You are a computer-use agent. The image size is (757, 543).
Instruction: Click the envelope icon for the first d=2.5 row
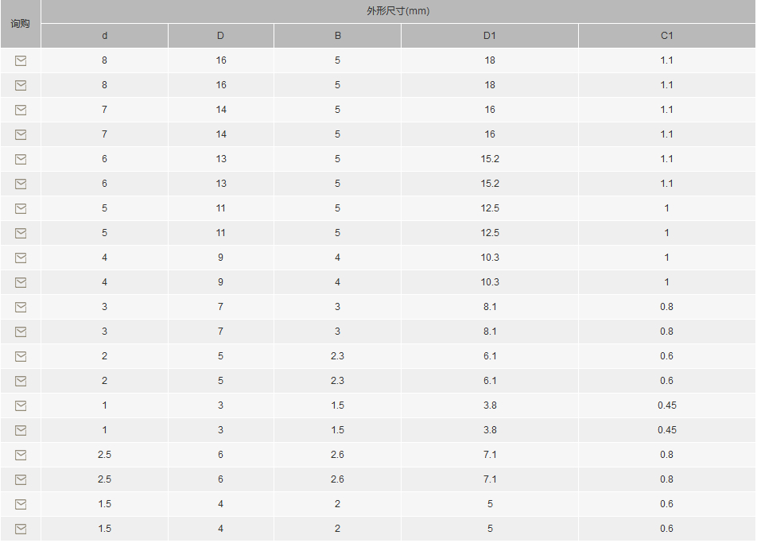click(21, 455)
